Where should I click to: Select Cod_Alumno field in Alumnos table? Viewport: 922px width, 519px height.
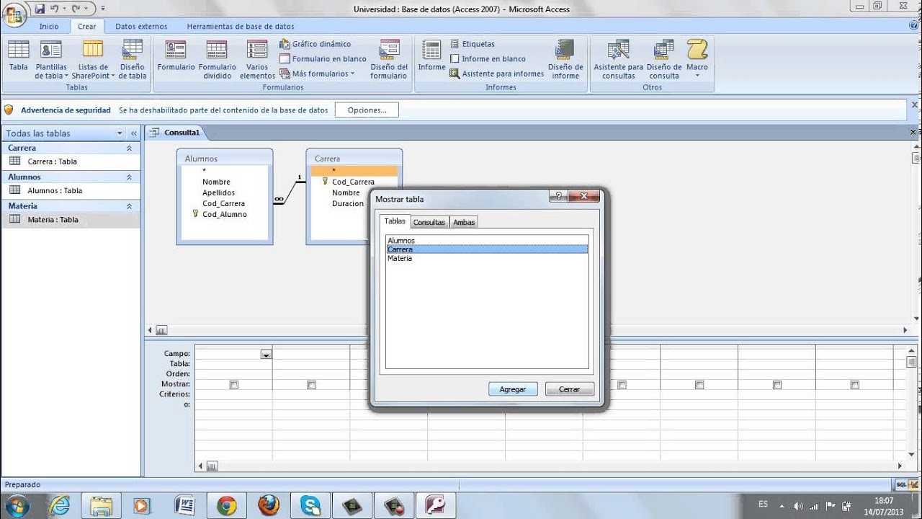[224, 214]
